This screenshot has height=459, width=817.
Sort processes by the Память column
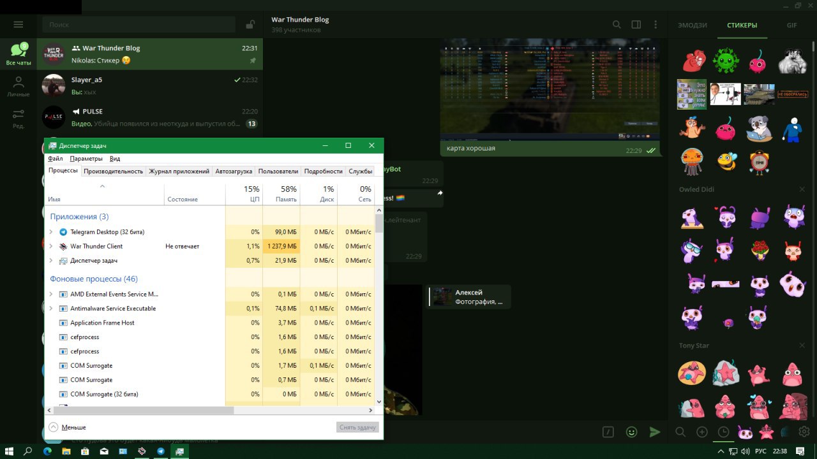click(x=281, y=194)
